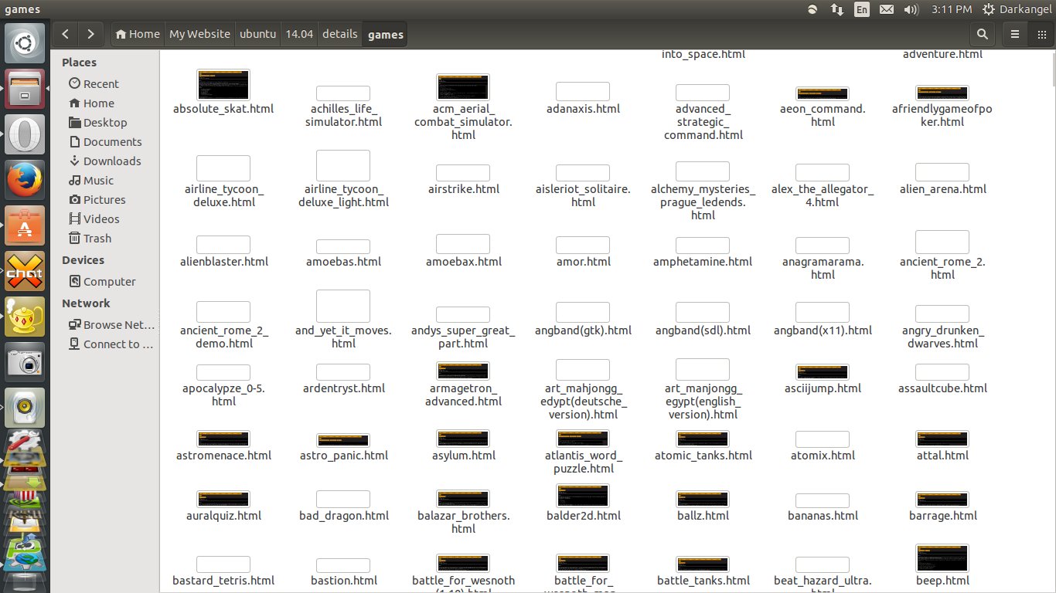This screenshot has width=1056, height=593.
Task: Jump to My Website in path bar
Action: (x=199, y=34)
